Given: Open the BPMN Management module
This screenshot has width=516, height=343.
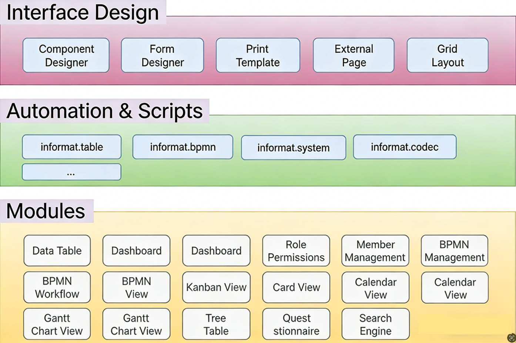Looking at the screenshot, I should click(x=454, y=250).
